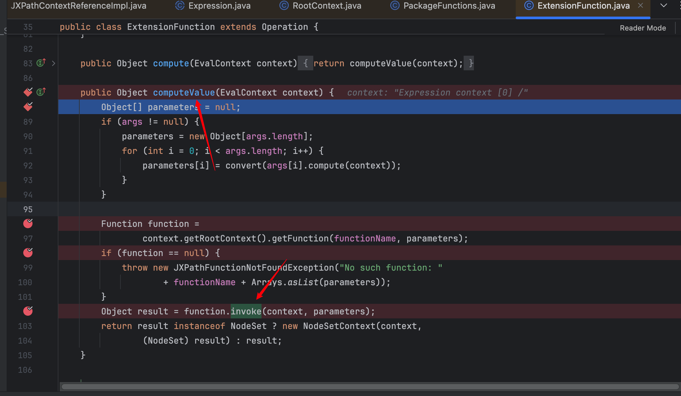Open the Expression.java tab

pyautogui.click(x=213, y=6)
